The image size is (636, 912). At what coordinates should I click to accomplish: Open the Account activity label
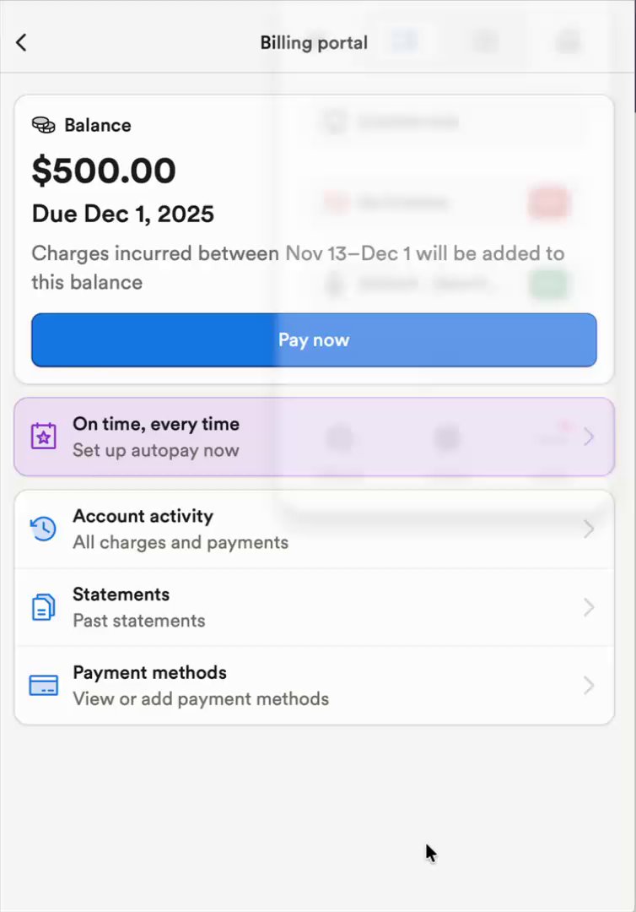143,516
